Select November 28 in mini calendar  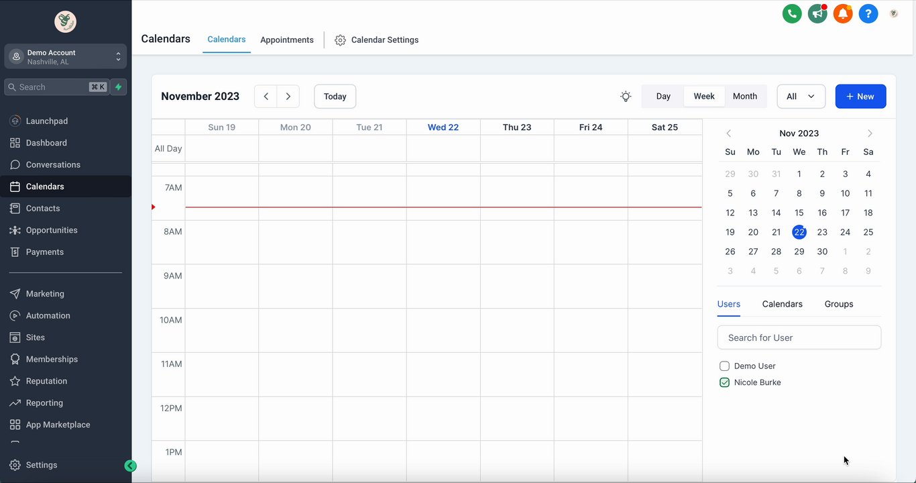click(776, 252)
